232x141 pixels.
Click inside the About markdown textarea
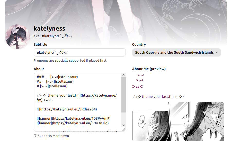click(77, 102)
